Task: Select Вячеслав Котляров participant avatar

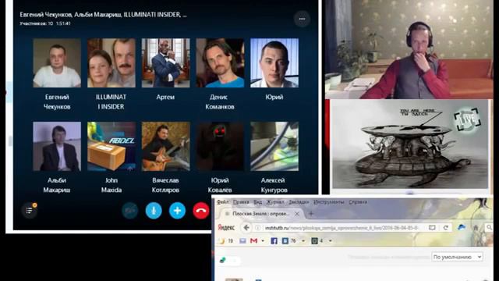Action: (x=166, y=146)
